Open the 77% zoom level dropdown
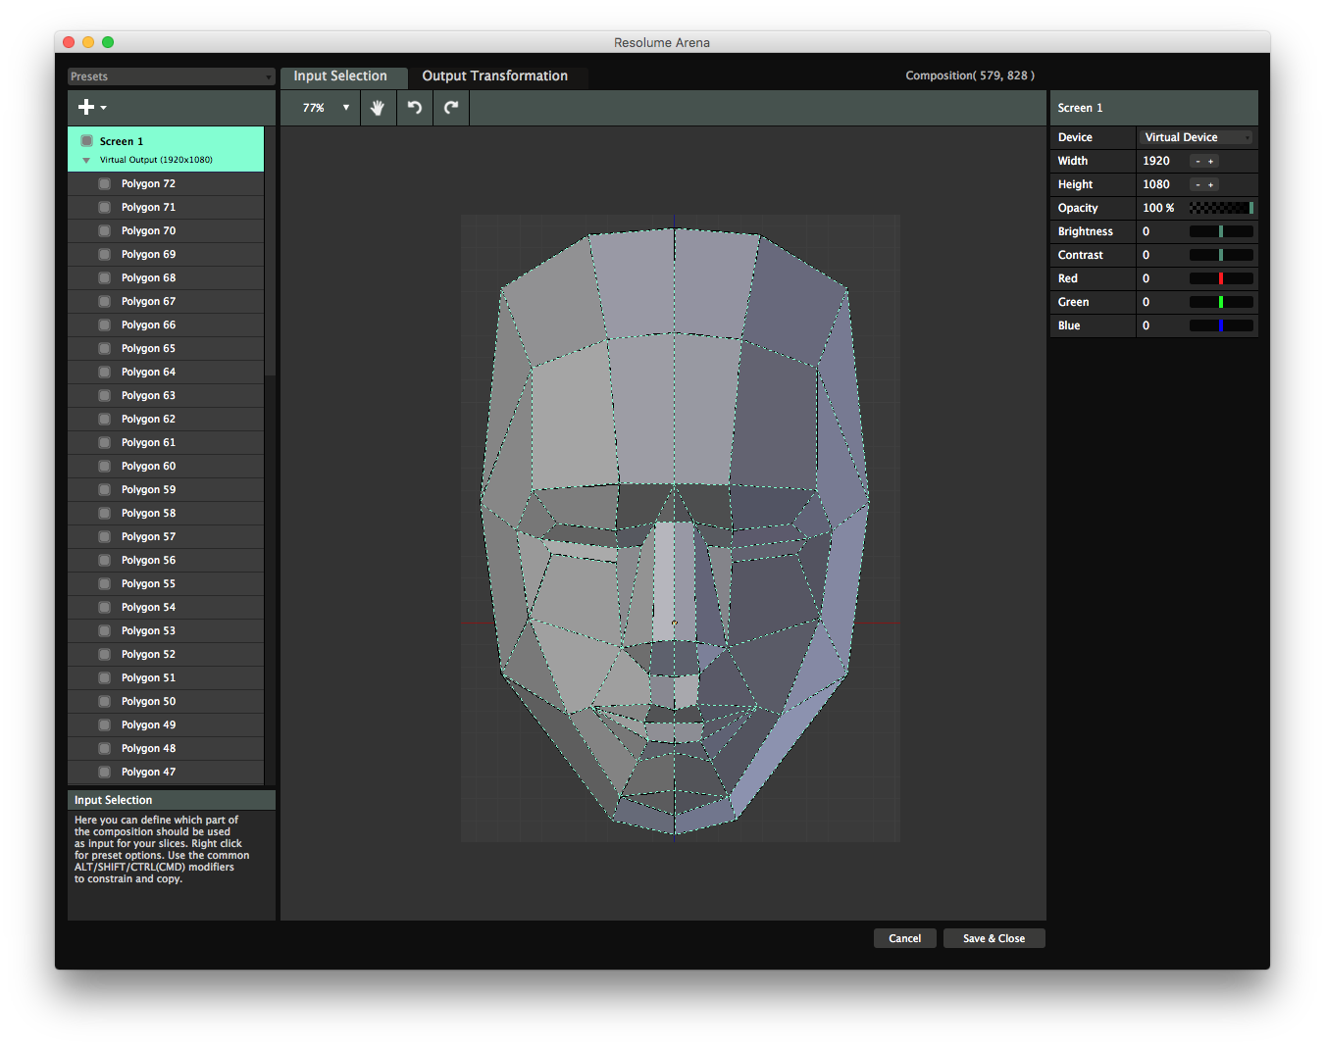This screenshot has height=1048, width=1325. [326, 108]
